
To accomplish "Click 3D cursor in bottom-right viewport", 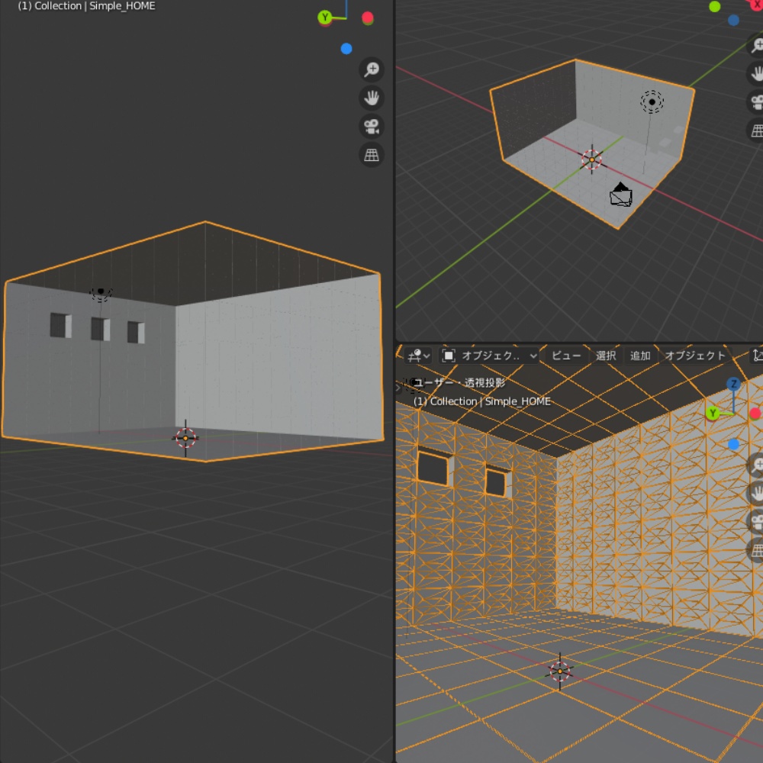I will click(559, 671).
